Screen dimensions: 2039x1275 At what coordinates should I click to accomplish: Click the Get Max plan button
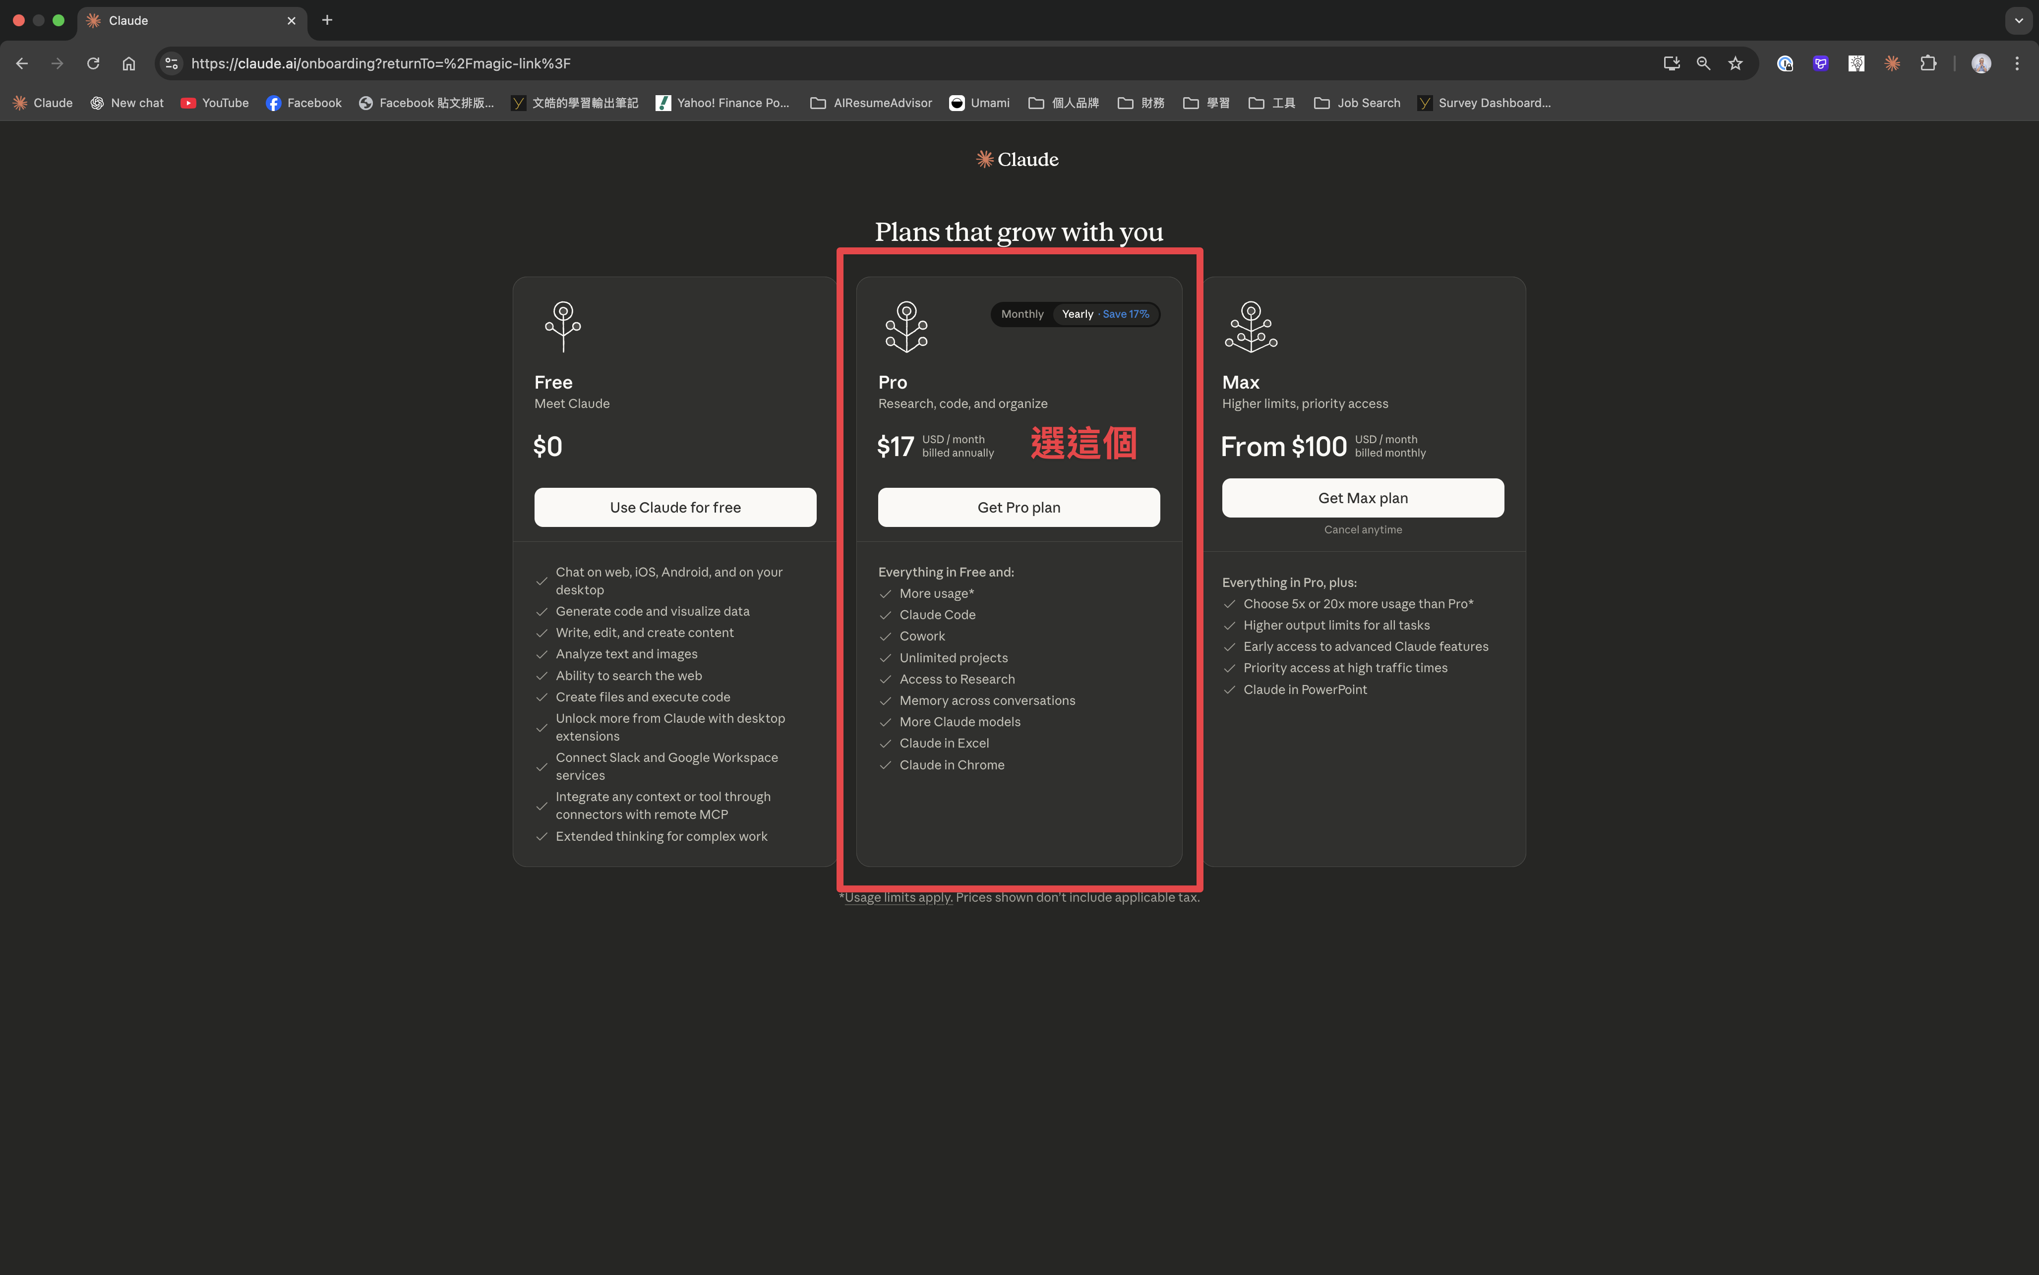coord(1363,498)
